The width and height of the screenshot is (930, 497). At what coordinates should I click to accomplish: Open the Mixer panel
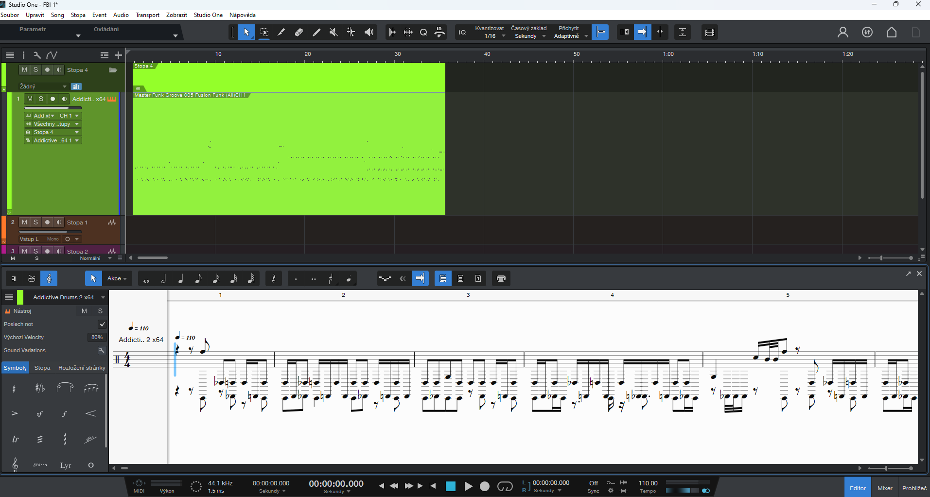coord(884,488)
